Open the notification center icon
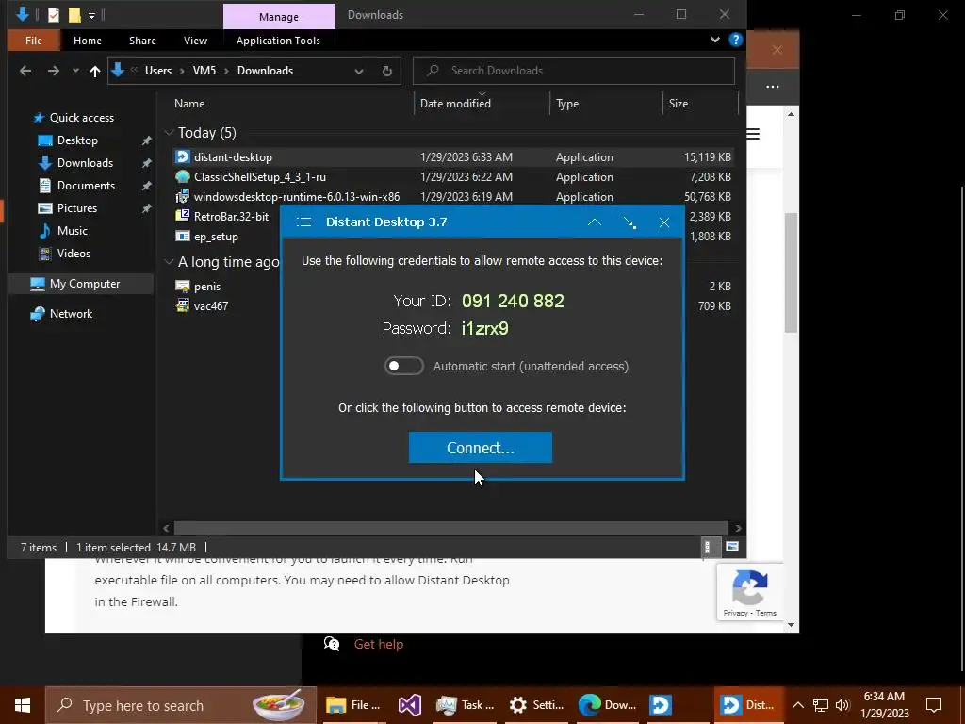965x724 pixels. (934, 705)
